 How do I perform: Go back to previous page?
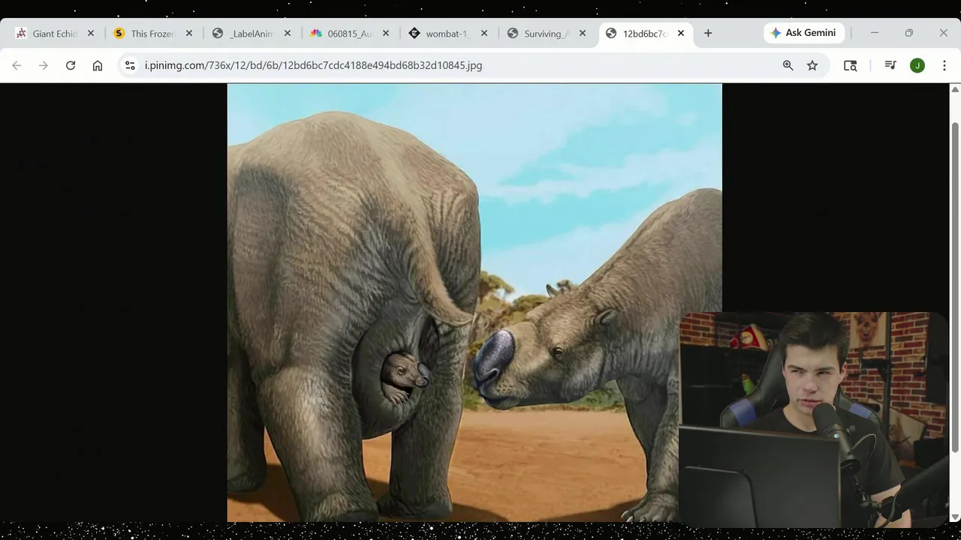[x=17, y=65]
